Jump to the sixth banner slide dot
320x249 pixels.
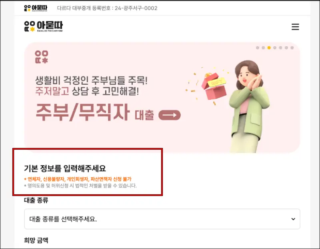(286, 47)
